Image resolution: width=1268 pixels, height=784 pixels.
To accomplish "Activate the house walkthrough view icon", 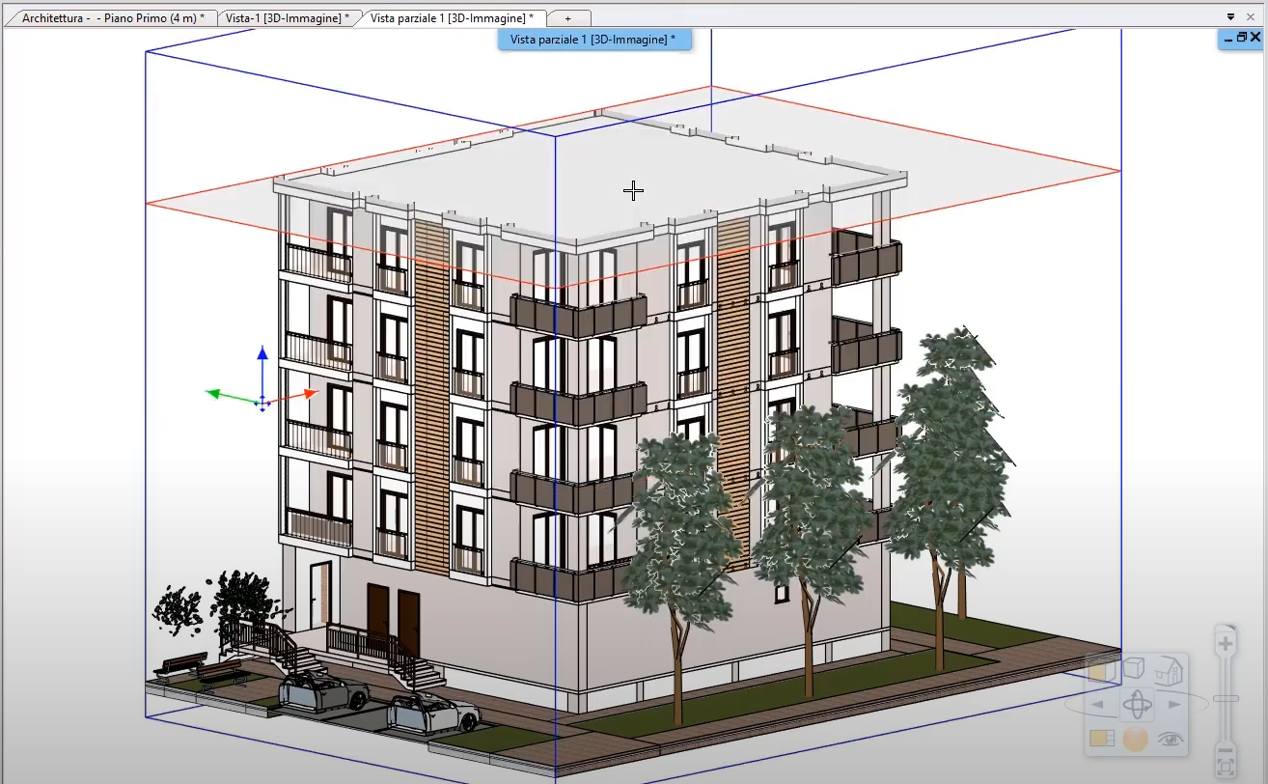I will tap(1169, 670).
